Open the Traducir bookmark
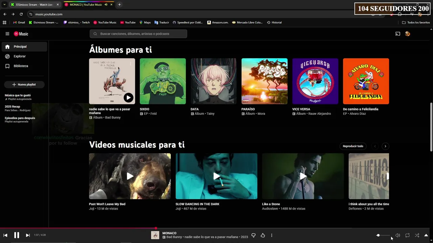 pos(162,23)
